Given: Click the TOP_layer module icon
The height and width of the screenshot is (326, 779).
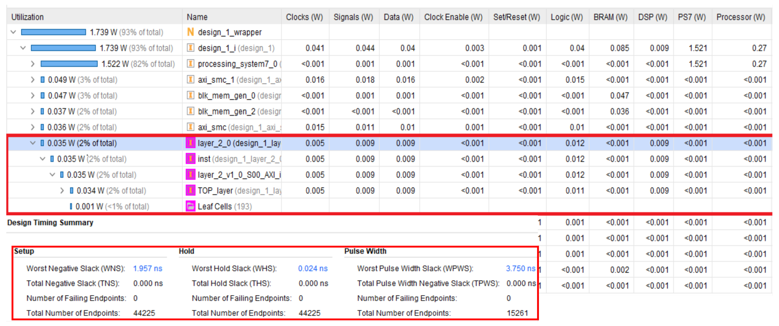Looking at the screenshot, I should click(x=190, y=190).
